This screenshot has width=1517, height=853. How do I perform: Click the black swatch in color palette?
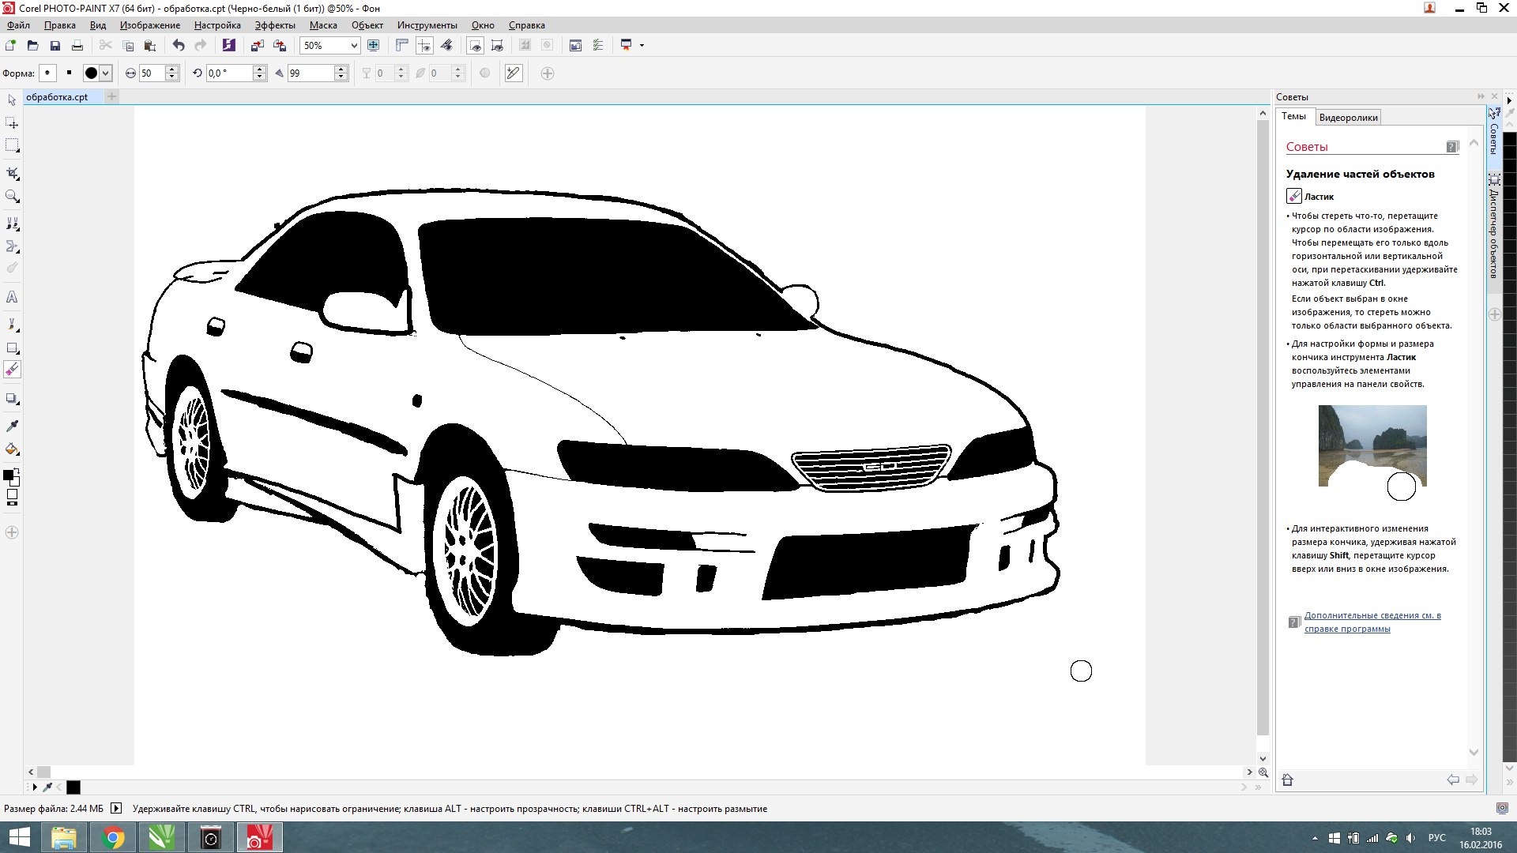(73, 787)
